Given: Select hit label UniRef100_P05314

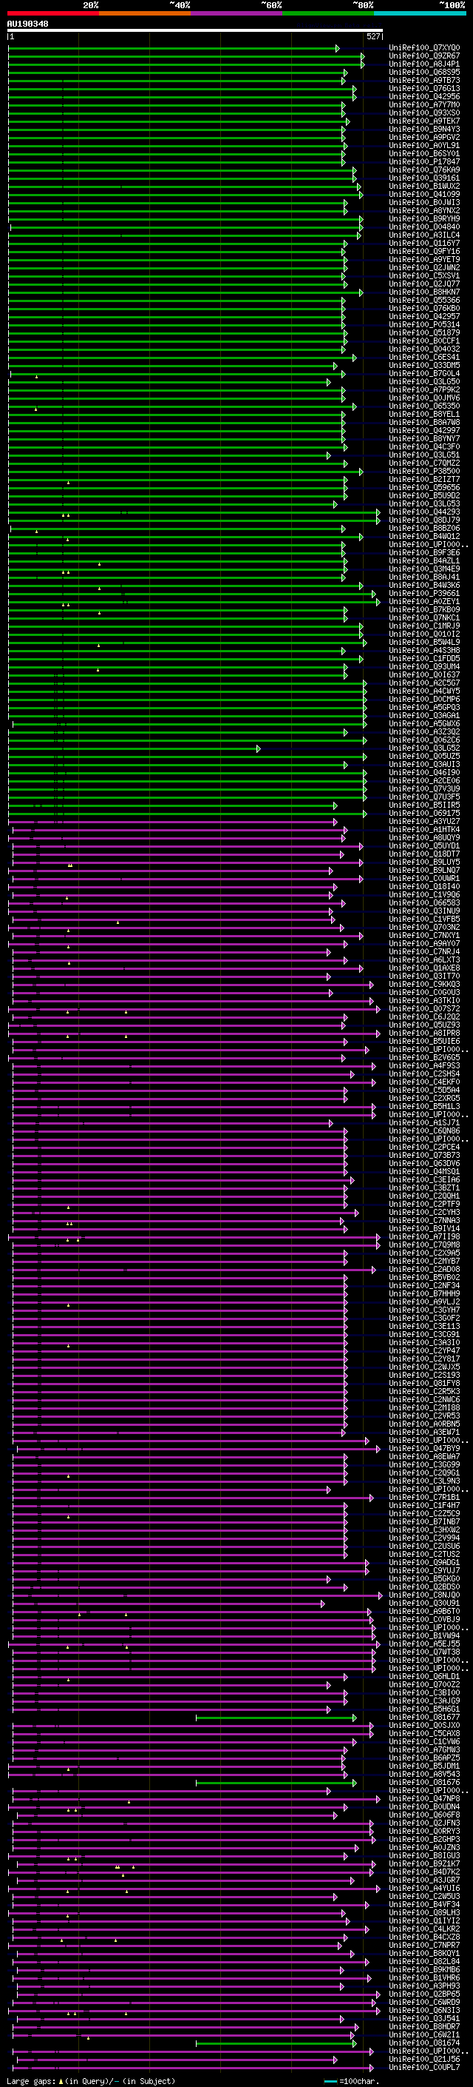Looking at the screenshot, I should (424, 325).
